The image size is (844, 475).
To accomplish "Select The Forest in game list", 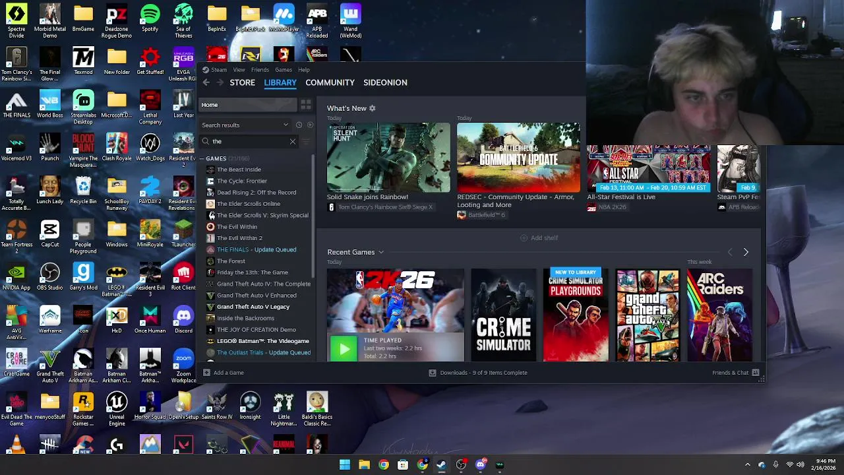I will [x=231, y=261].
